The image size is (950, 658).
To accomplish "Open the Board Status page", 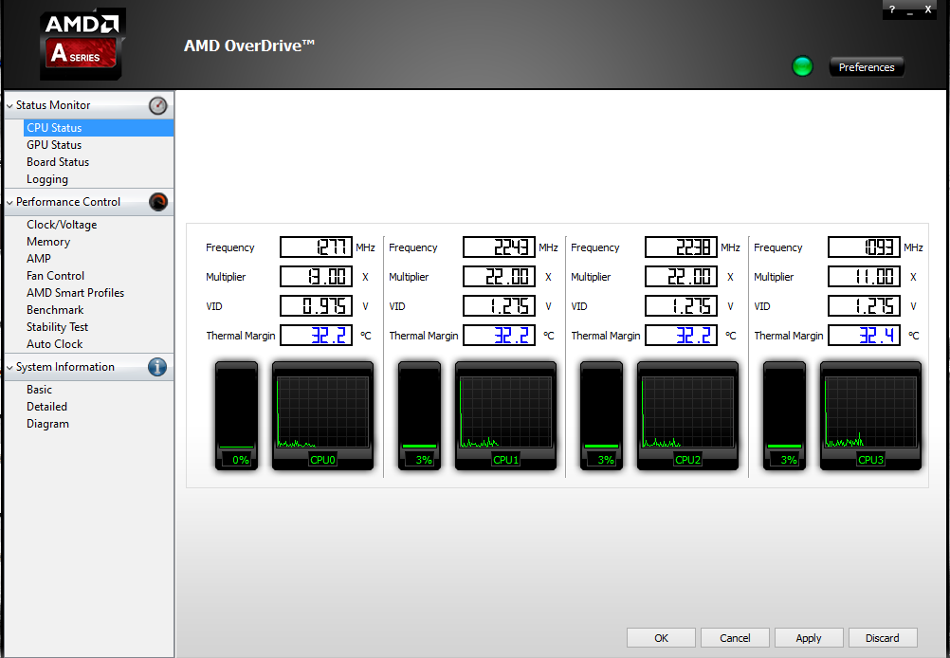I will [58, 162].
